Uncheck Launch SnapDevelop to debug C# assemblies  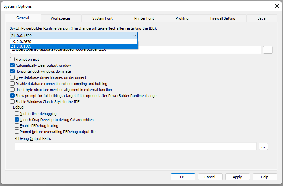17,120
